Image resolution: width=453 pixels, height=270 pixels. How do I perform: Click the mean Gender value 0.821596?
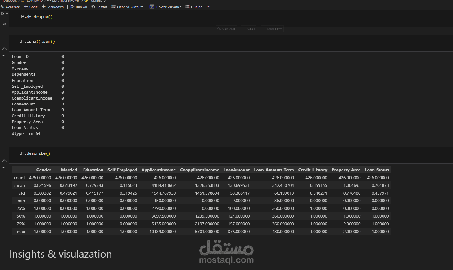pyautogui.click(x=42, y=185)
